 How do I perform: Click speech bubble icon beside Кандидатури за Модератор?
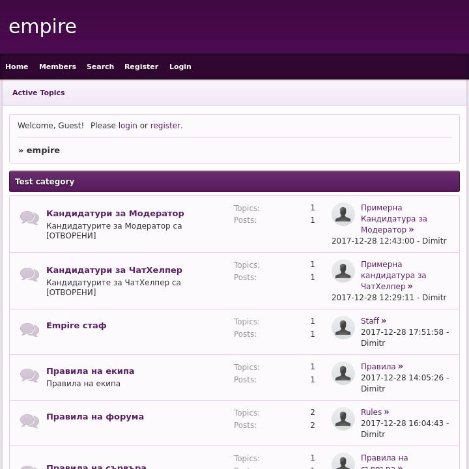pyautogui.click(x=29, y=218)
